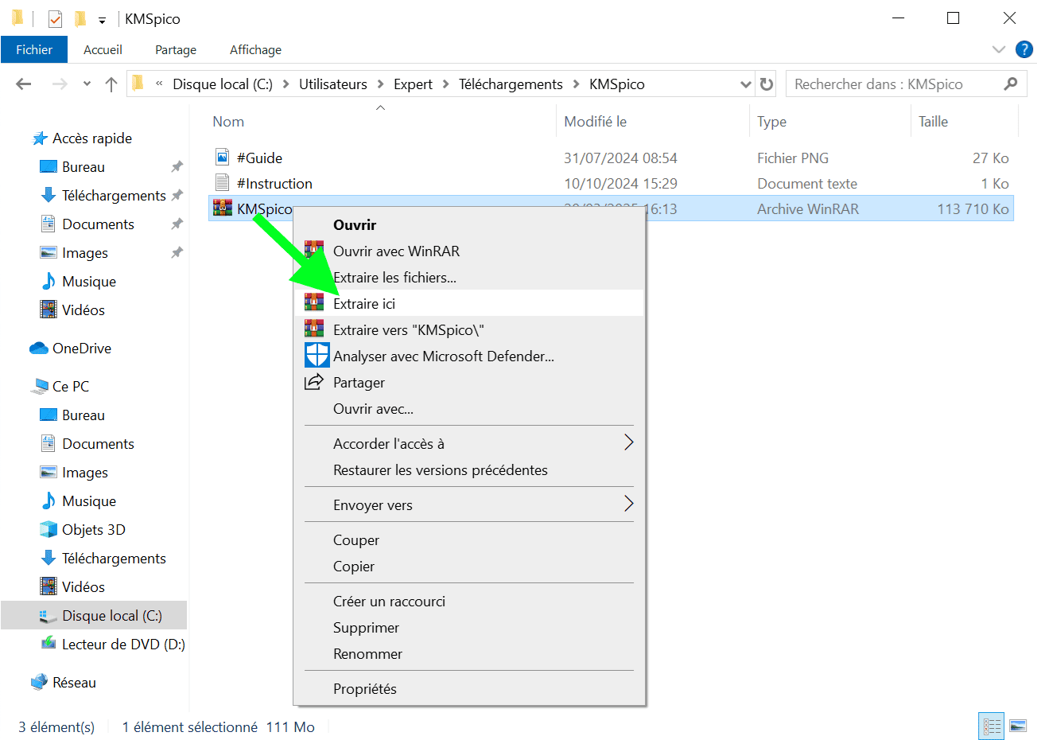This screenshot has height=740, width=1037.
Task: Open the address bar history dropdown
Action: click(x=745, y=84)
